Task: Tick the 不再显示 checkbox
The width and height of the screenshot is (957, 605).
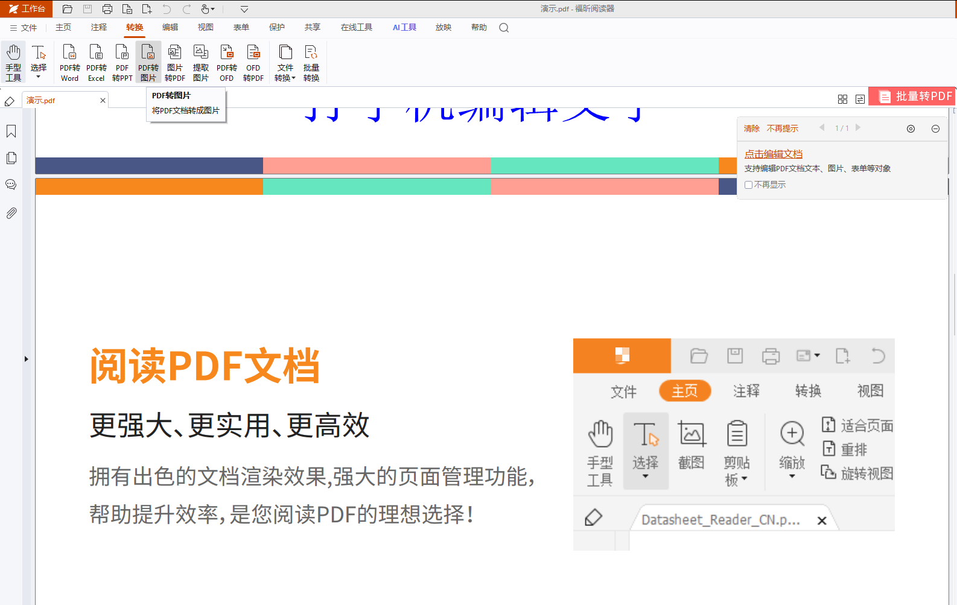Action: click(x=748, y=185)
